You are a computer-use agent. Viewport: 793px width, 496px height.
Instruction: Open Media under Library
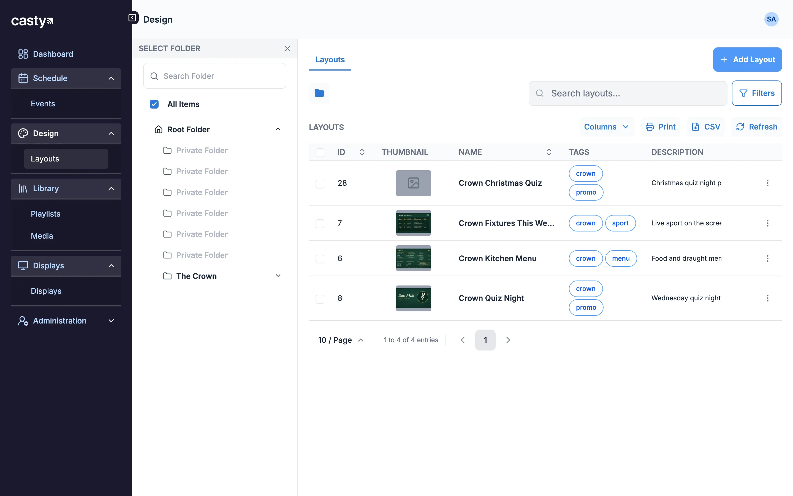click(x=42, y=236)
